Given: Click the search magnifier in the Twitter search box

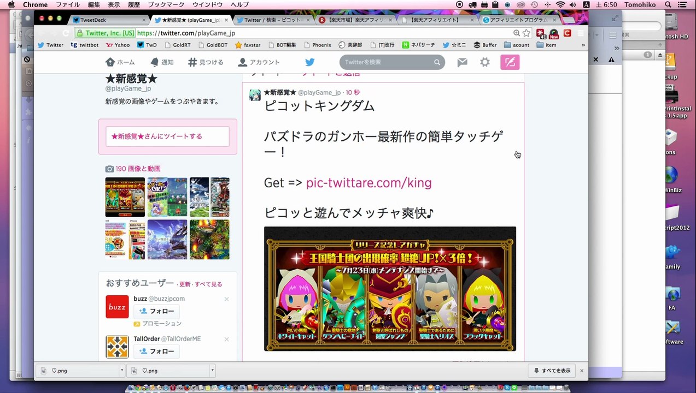Looking at the screenshot, I should pos(437,62).
